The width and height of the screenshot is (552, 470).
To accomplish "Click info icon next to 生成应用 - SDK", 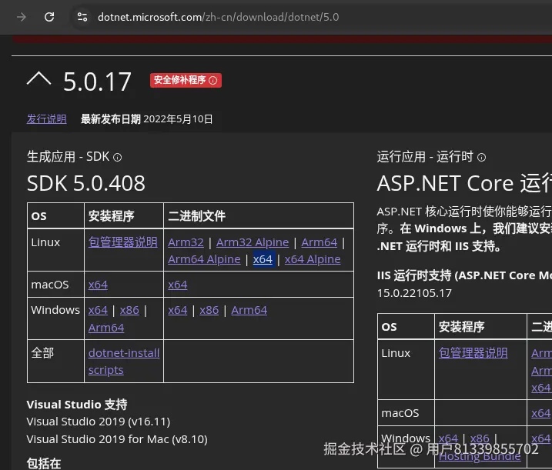I will pos(118,157).
